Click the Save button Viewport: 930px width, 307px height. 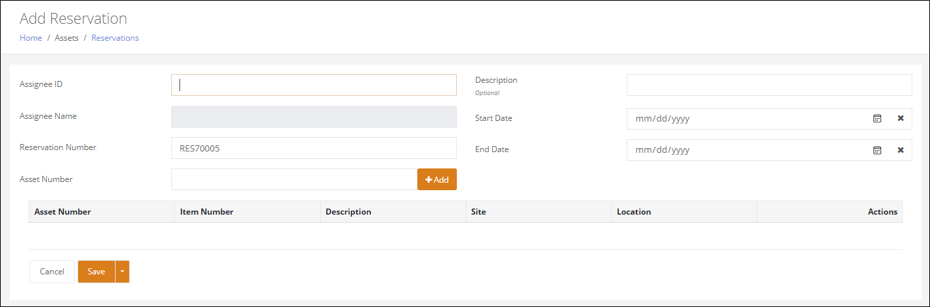point(97,272)
